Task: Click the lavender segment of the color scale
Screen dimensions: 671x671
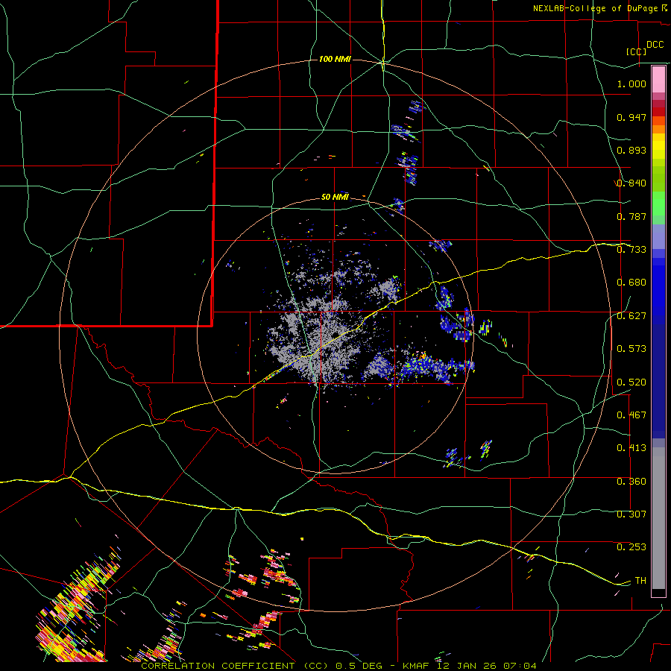Action: [x=658, y=236]
